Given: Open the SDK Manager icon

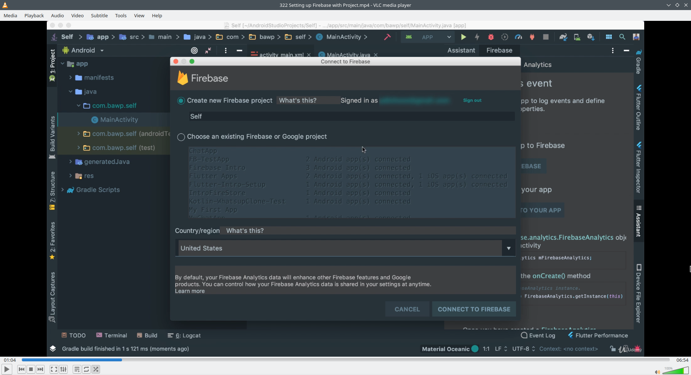Looking at the screenshot, I should tap(591, 37).
